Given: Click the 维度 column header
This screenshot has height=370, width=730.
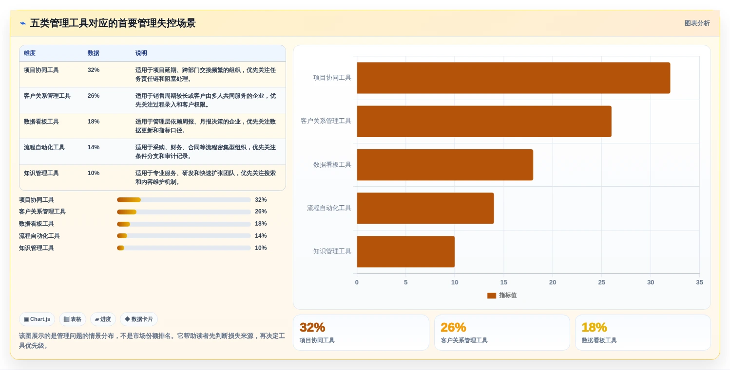Looking at the screenshot, I should pos(30,53).
